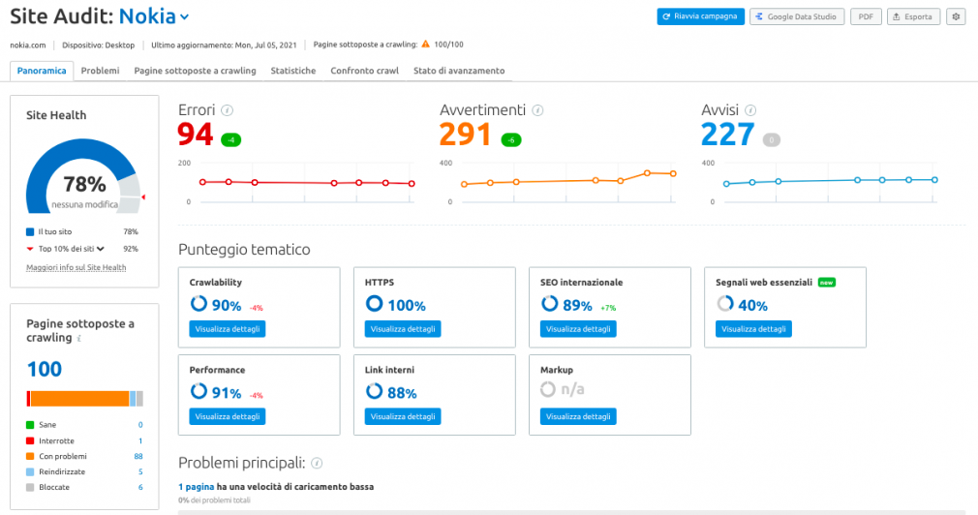Click the blue Il tuo sito legend swatch
Image resolution: width=978 pixels, height=515 pixels.
click(30, 232)
